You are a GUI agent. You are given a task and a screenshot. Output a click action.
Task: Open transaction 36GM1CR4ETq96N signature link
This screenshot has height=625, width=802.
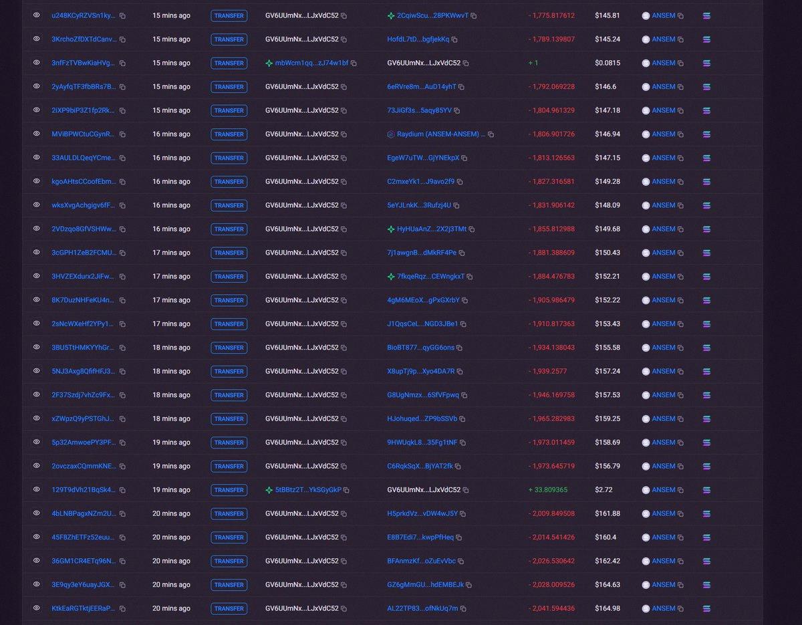click(x=84, y=561)
